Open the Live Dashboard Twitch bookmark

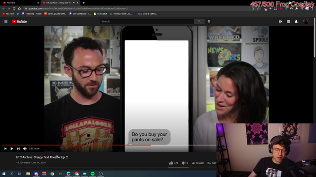(x=80, y=14)
